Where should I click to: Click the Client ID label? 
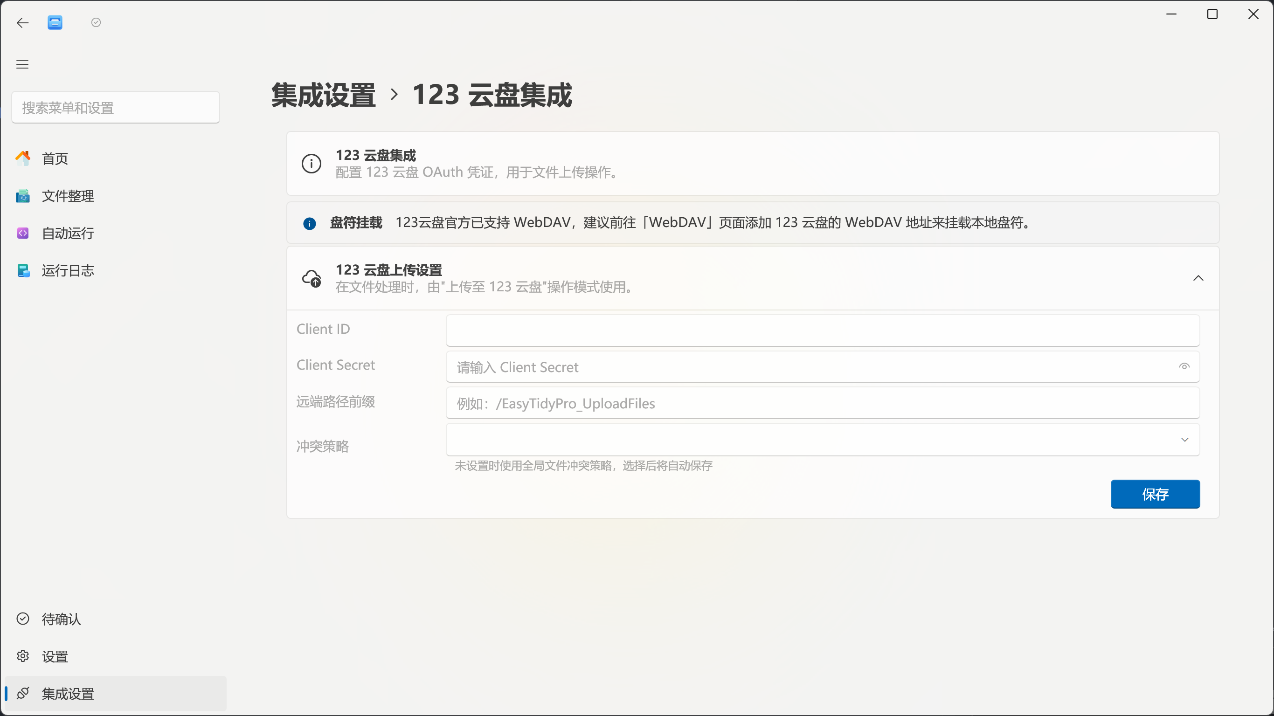[323, 329]
